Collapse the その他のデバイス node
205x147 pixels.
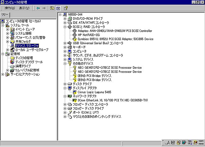coord(65,63)
